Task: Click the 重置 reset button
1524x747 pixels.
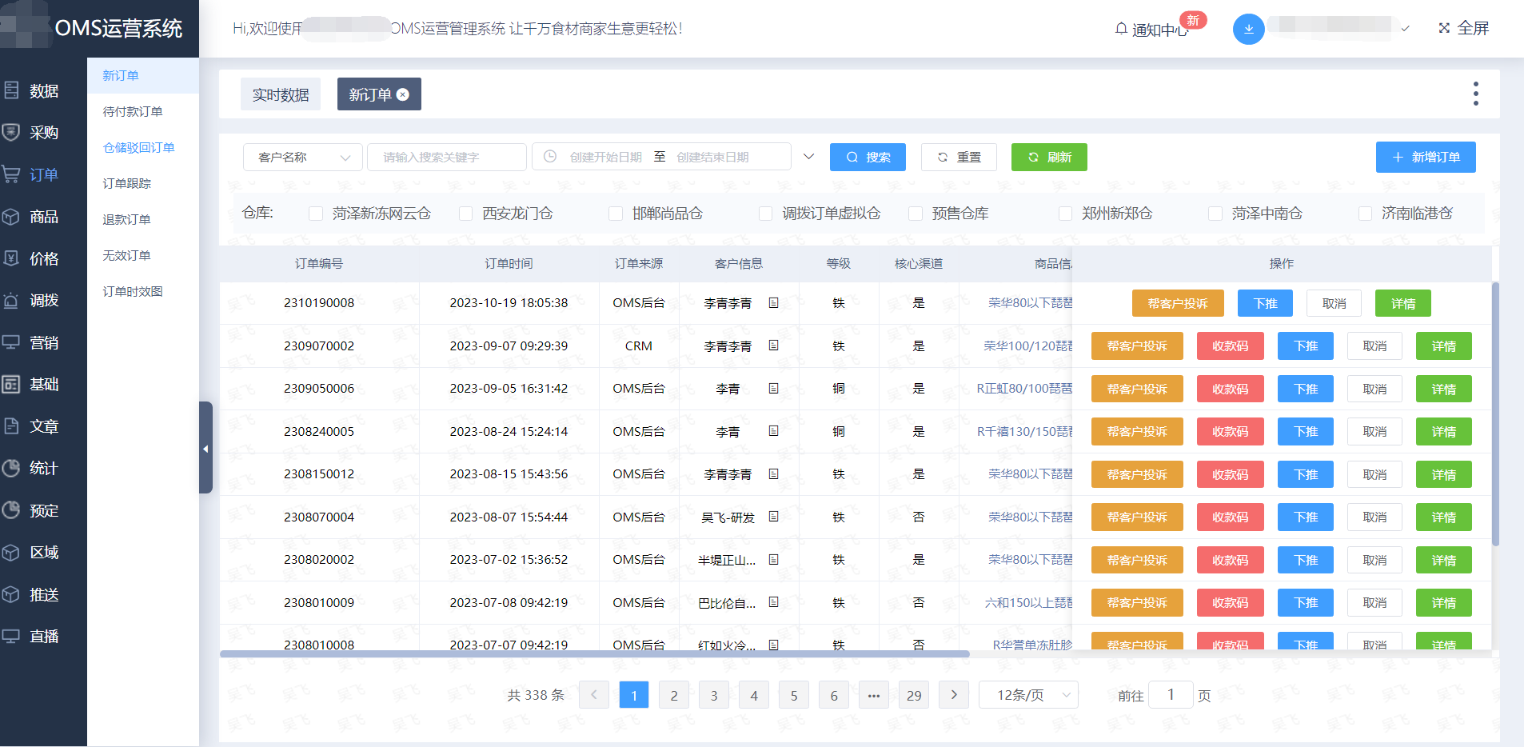Action: [959, 157]
